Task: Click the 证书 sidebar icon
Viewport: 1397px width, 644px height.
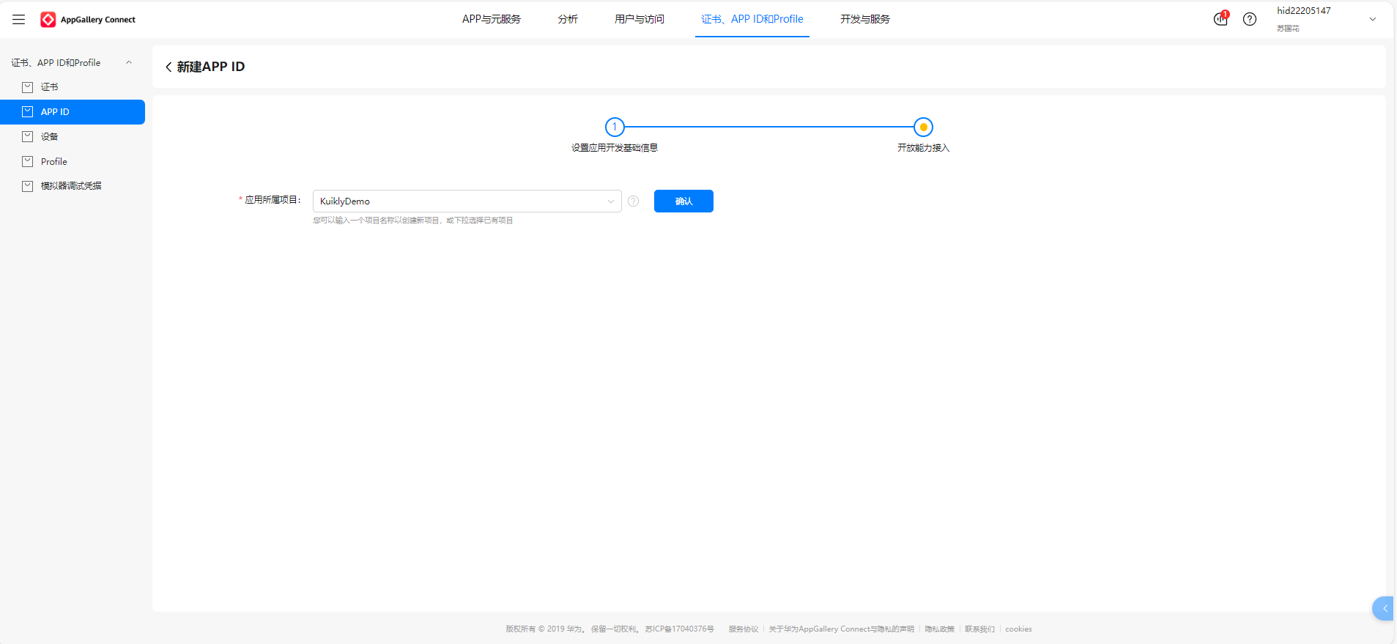Action: 28,87
